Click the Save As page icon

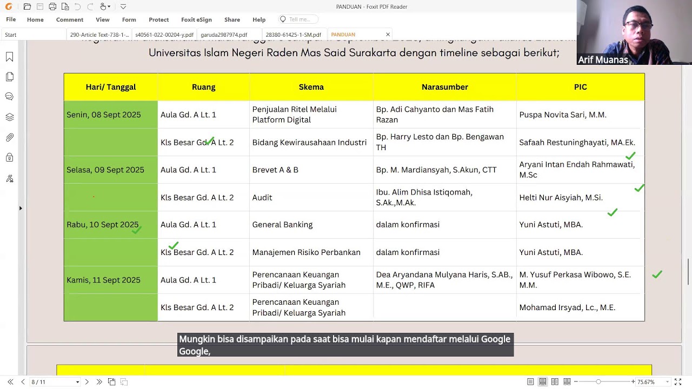pyautogui.click(x=65, y=6)
